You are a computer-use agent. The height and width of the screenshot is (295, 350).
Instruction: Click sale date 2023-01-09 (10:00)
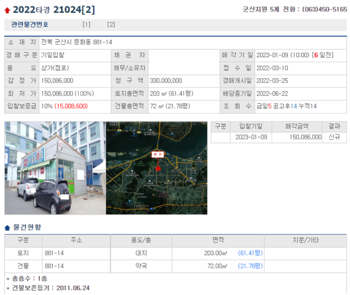pos(283,55)
